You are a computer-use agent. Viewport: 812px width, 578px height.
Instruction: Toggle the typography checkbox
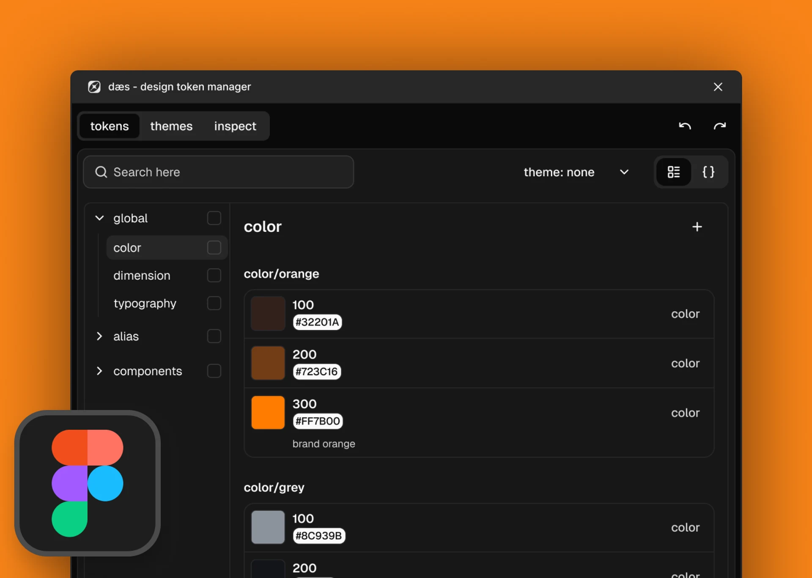click(x=214, y=303)
